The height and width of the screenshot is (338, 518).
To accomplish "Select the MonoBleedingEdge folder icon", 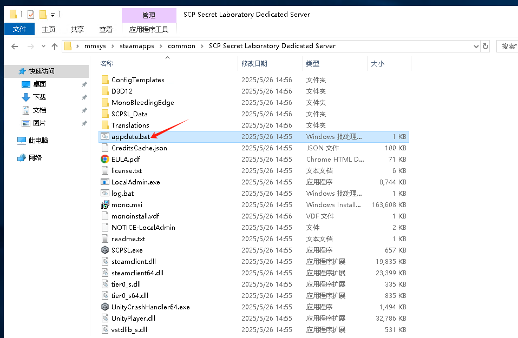I will tap(105, 102).
